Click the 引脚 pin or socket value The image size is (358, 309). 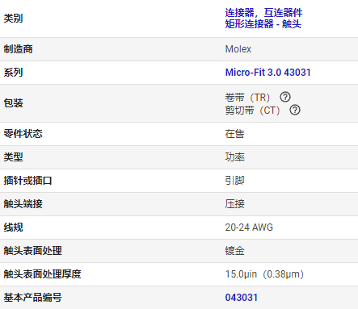pos(234,181)
